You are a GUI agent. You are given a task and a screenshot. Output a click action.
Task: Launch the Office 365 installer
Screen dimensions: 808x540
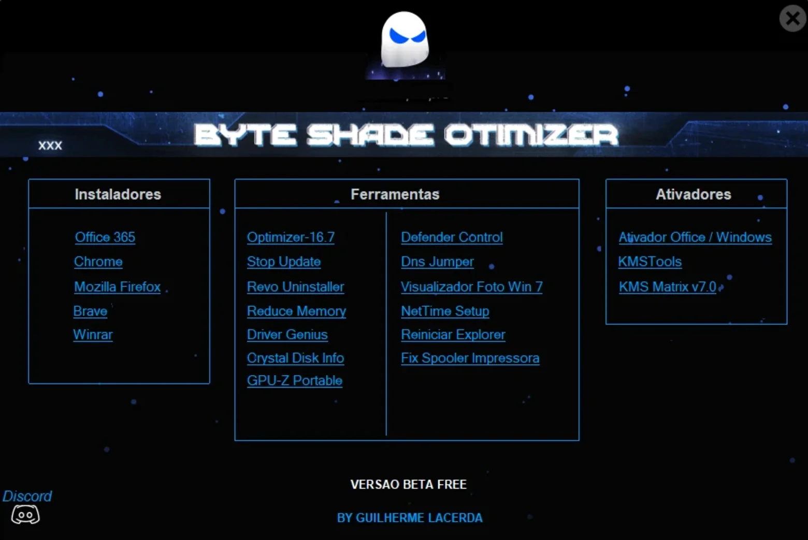[x=105, y=237]
